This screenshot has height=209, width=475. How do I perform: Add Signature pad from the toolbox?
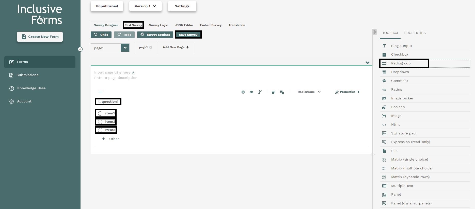403,133
